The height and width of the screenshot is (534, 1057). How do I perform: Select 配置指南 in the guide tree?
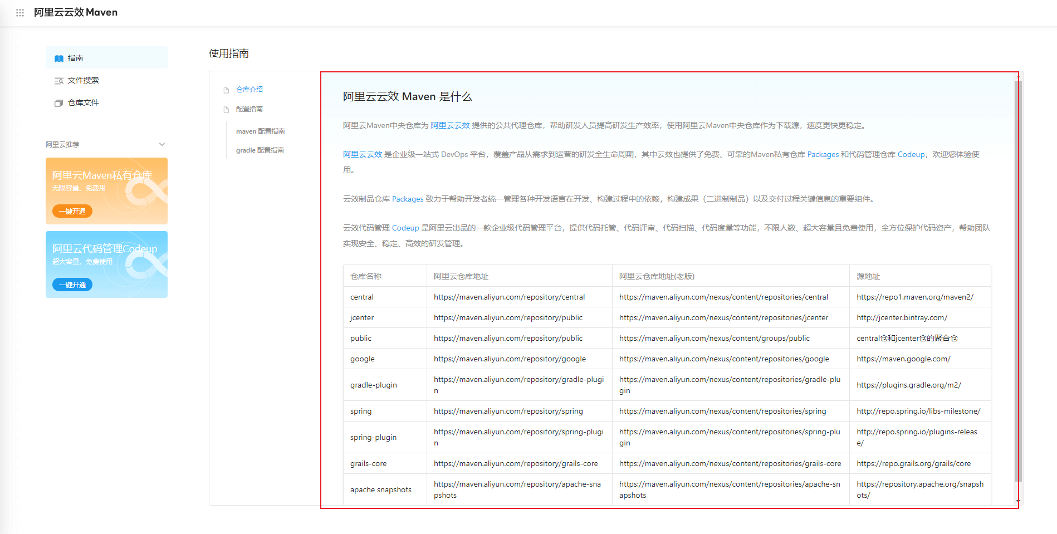(x=249, y=109)
